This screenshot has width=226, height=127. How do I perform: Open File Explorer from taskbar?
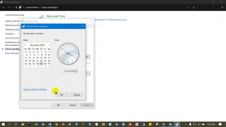(x=23, y=124)
